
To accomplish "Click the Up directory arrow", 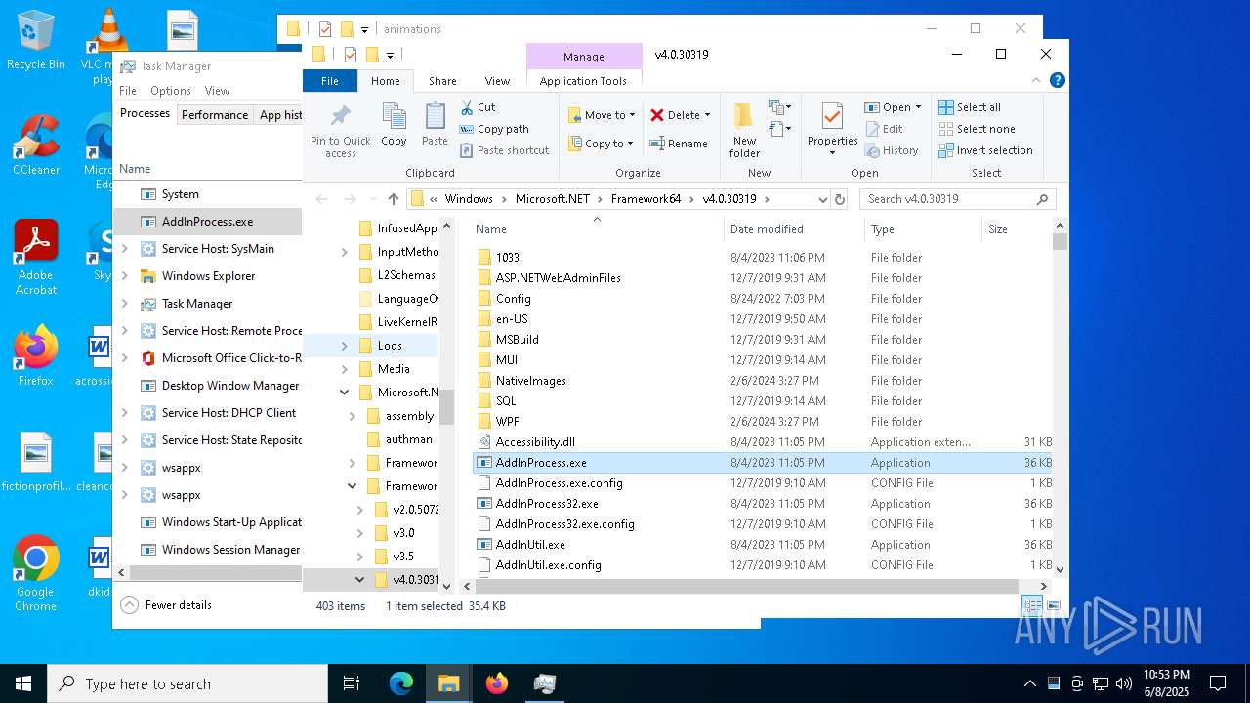I will (394, 199).
